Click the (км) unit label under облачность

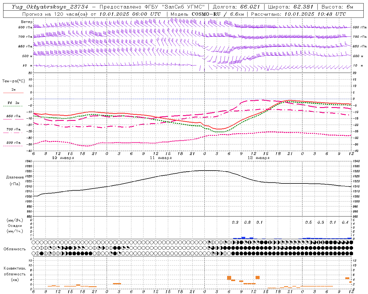click(15, 280)
